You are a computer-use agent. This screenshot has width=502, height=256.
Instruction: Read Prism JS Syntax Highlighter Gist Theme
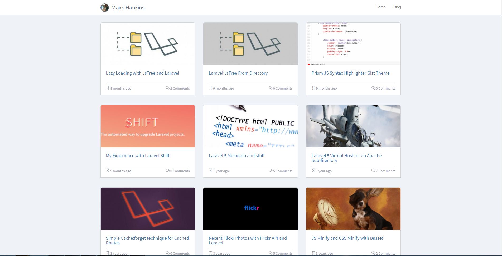point(350,73)
